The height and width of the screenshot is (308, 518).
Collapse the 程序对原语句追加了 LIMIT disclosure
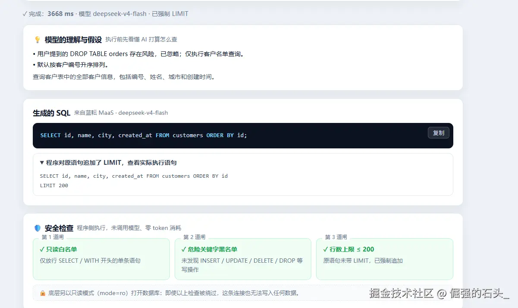108,163
